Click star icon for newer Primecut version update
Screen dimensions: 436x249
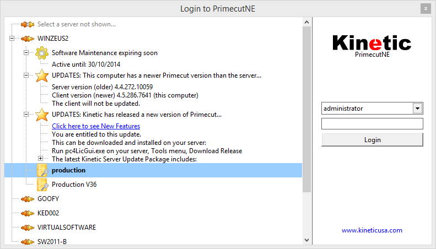[x=42, y=75]
